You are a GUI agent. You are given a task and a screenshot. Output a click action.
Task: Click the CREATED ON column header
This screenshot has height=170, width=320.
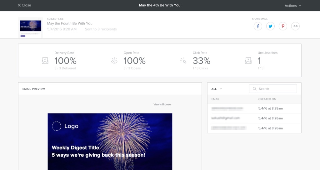(x=267, y=99)
